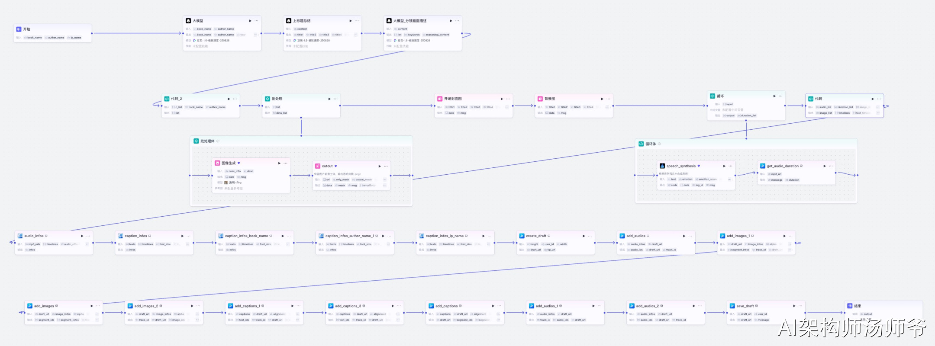935x346 pixels.
Task: Open the more options menu on save_draft
Action: click(800, 306)
